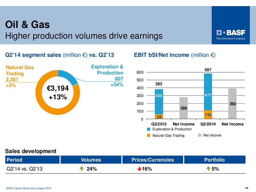Click the gray 393 net income bar

(x=232, y=103)
